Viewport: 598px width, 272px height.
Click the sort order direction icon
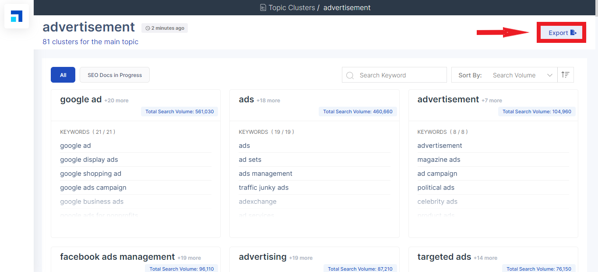(565, 75)
